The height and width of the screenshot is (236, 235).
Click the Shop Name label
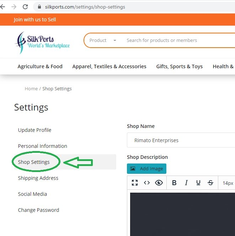141,126
